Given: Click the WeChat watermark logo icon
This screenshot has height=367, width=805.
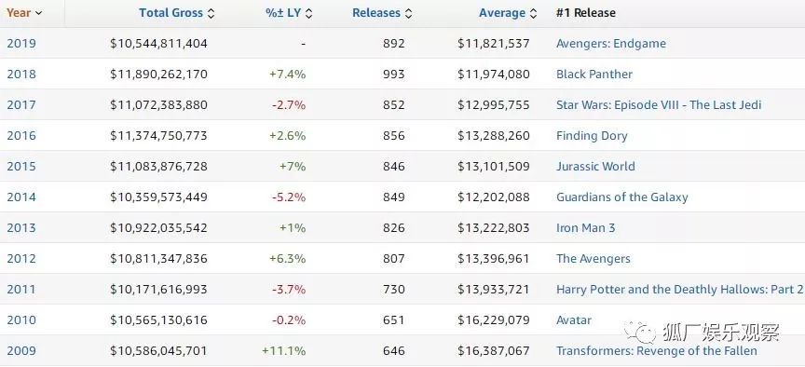Looking at the screenshot, I should (x=639, y=333).
